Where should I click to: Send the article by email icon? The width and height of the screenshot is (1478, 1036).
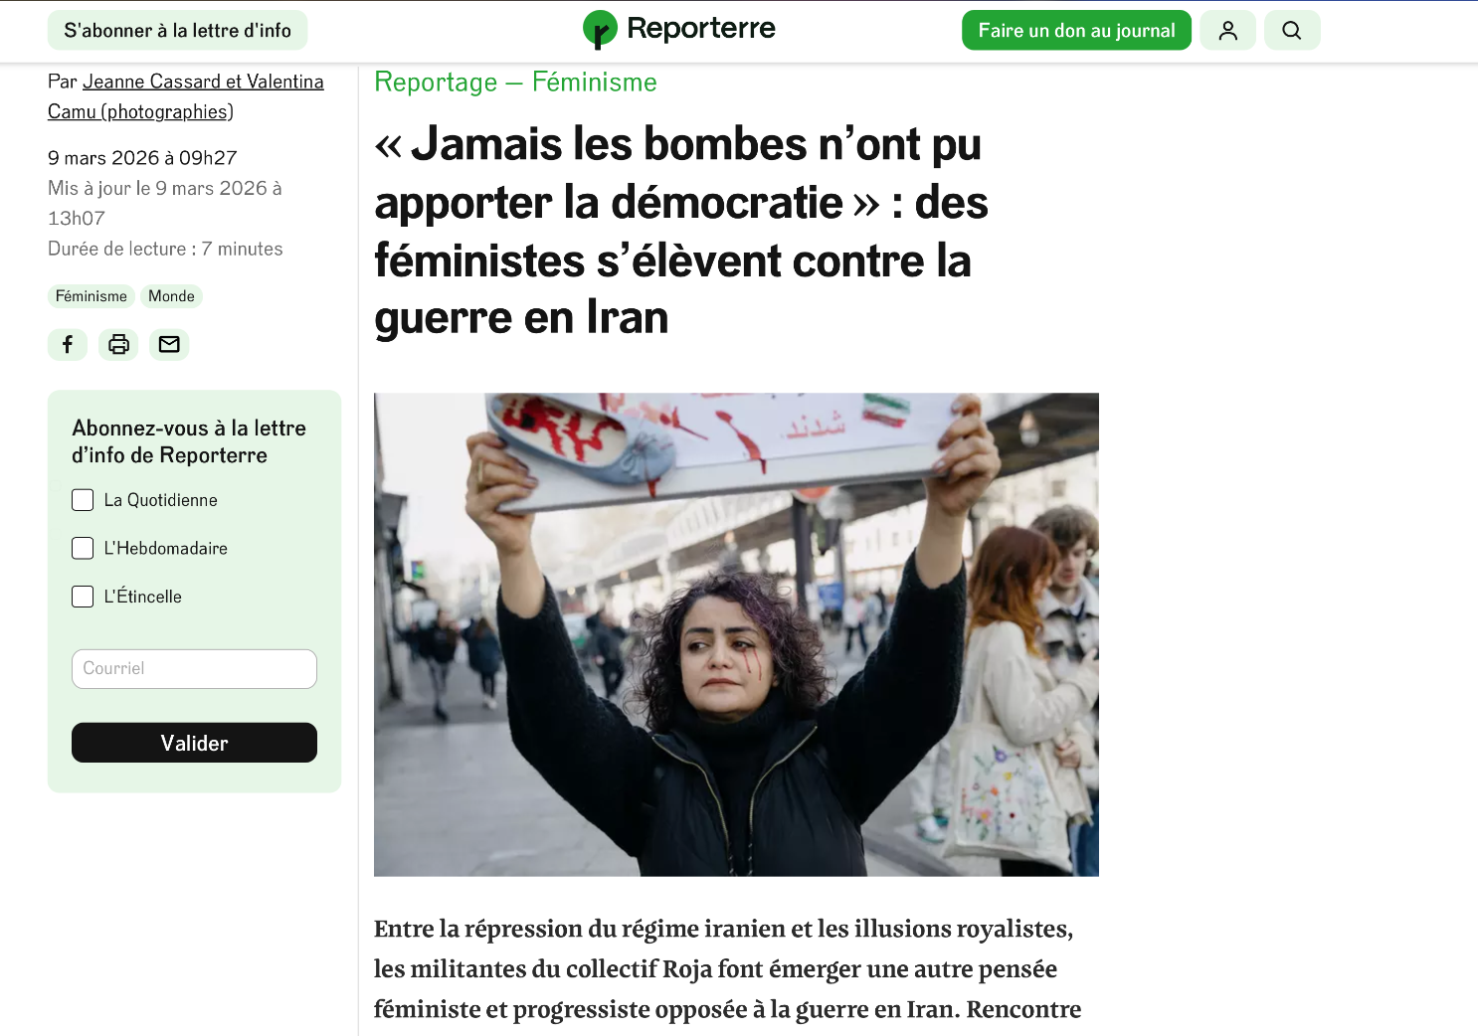(169, 344)
